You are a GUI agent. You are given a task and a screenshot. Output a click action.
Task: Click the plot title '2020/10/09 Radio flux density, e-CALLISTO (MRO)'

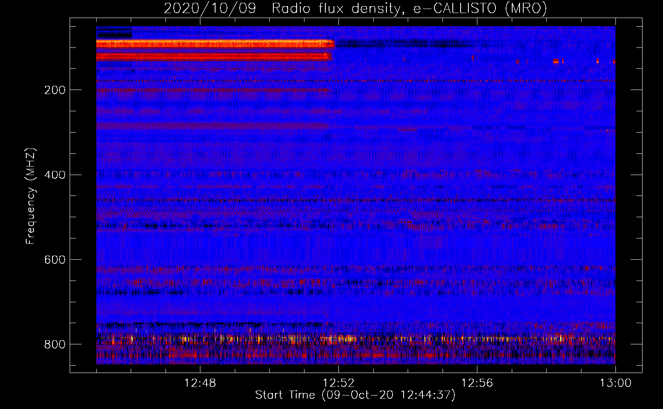(x=355, y=8)
